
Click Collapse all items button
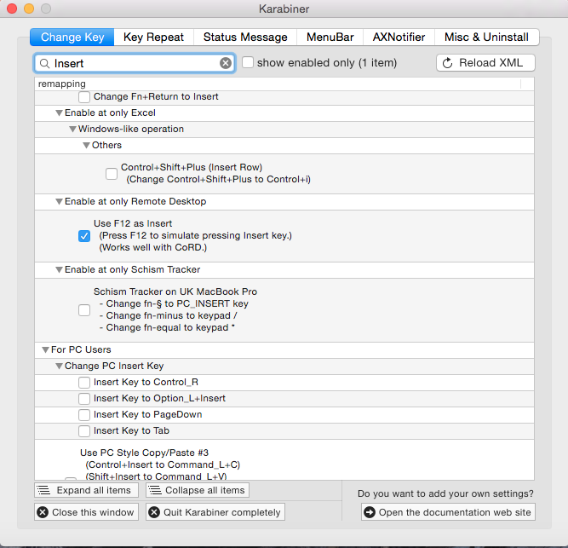click(x=198, y=490)
